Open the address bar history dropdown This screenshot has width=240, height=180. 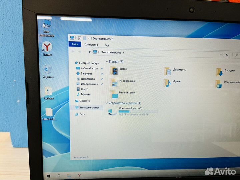[221, 54]
